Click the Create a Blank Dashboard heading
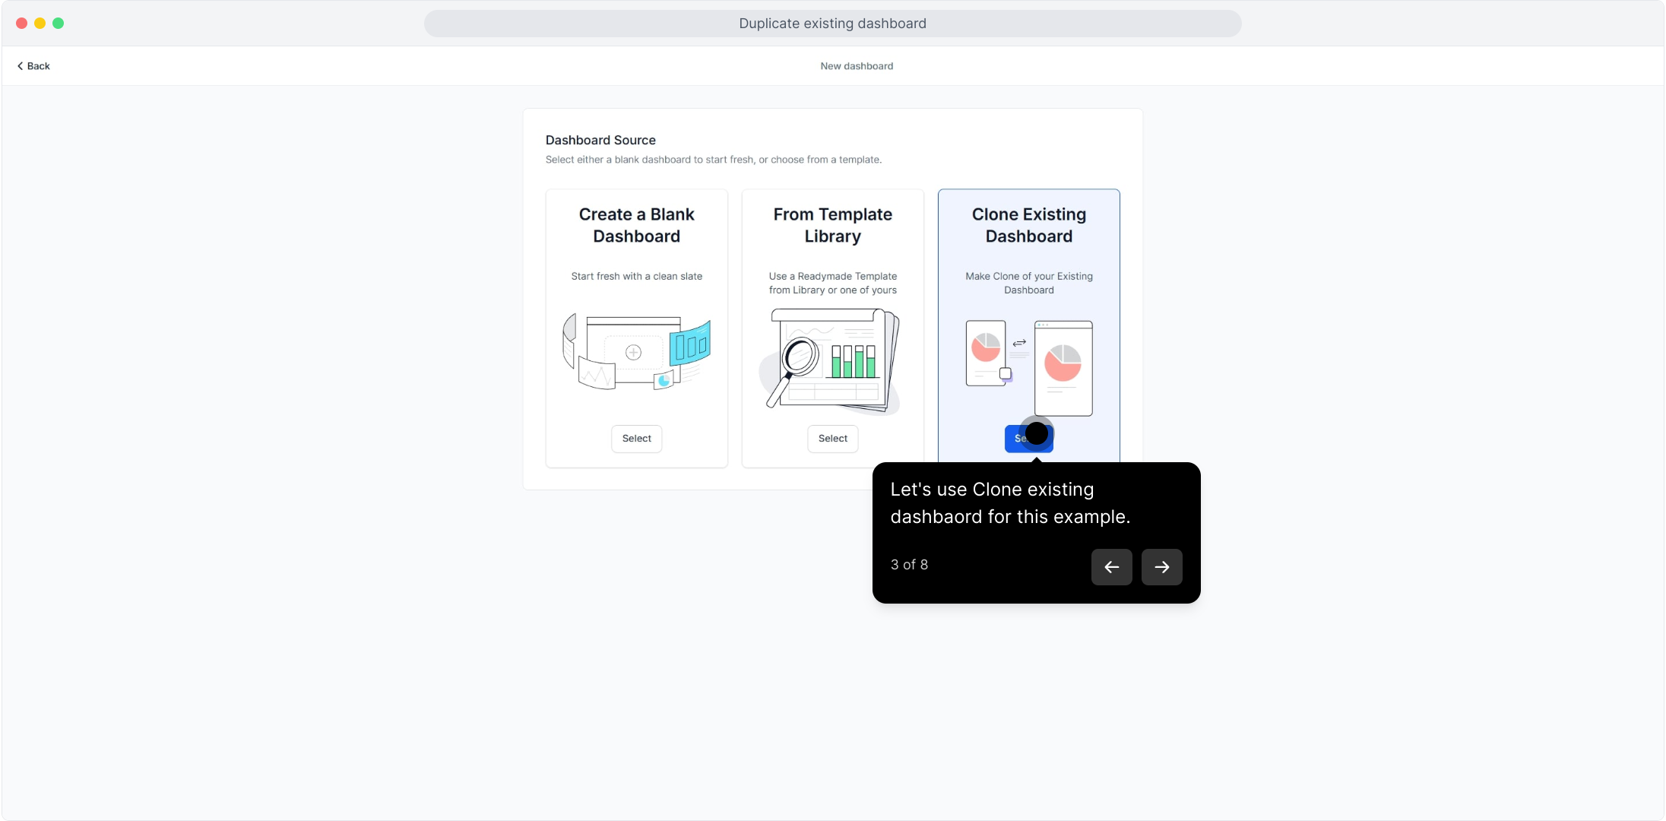The height and width of the screenshot is (821, 1666). (636, 225)
